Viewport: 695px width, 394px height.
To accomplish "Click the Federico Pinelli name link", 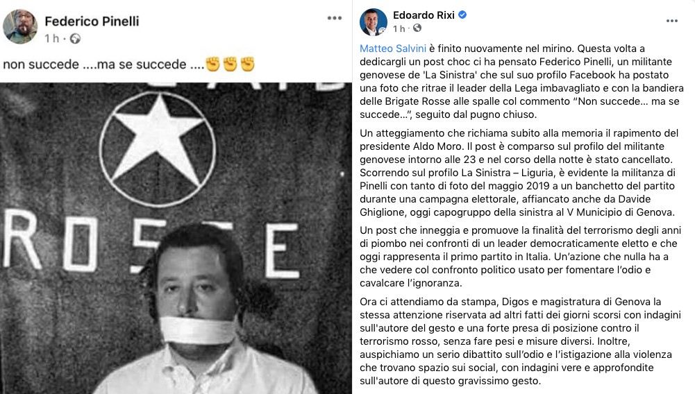I will [x=92, y=22].
